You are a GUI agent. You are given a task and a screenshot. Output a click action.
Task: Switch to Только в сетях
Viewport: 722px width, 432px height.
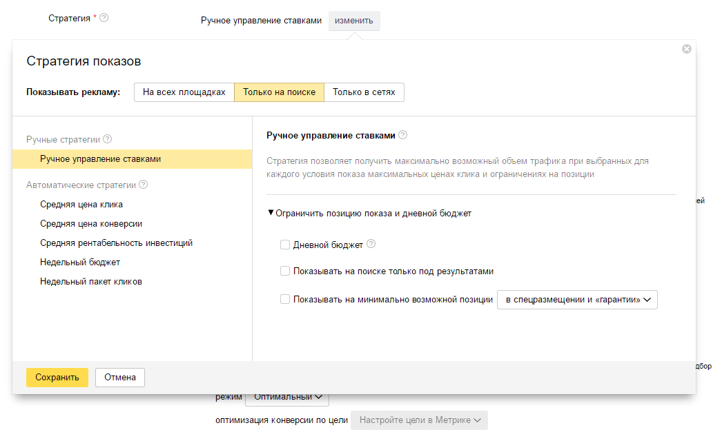364,92
